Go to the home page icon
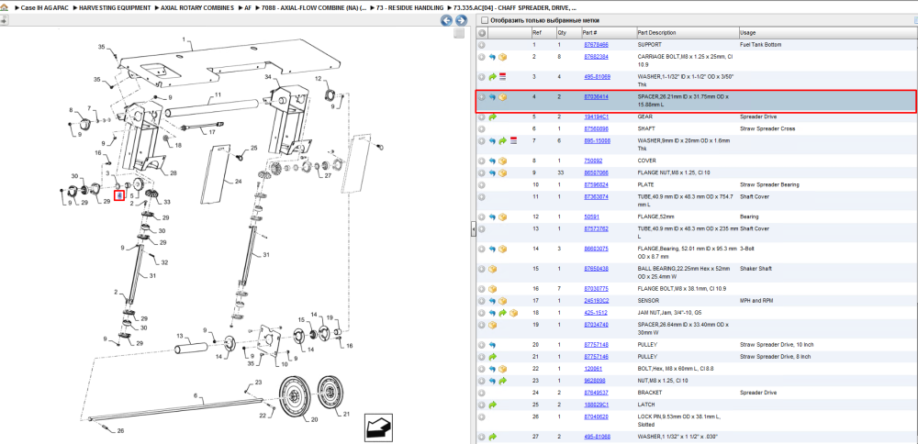Screen dimensions: 918x444 click(x=4, y=7)
